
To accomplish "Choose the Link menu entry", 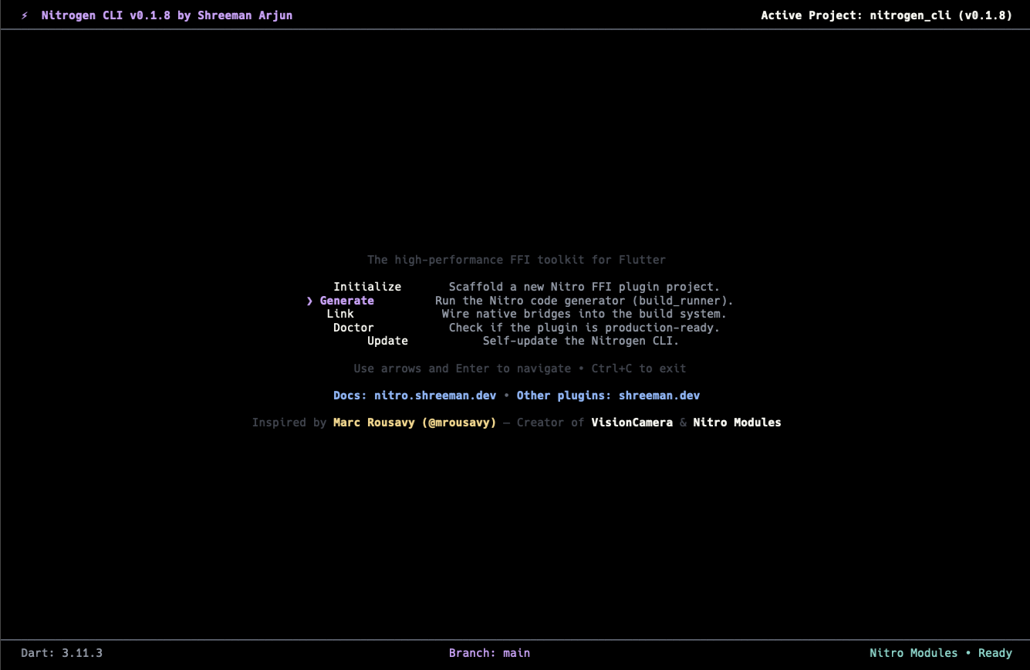I will click(x=340, y=314).
